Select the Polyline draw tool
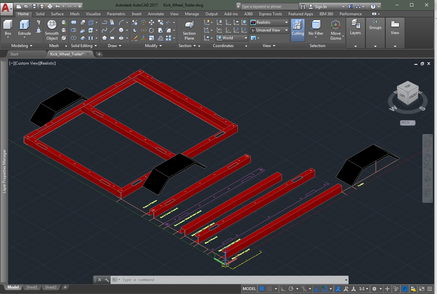437x294 pixels. (x=104, y=22)
